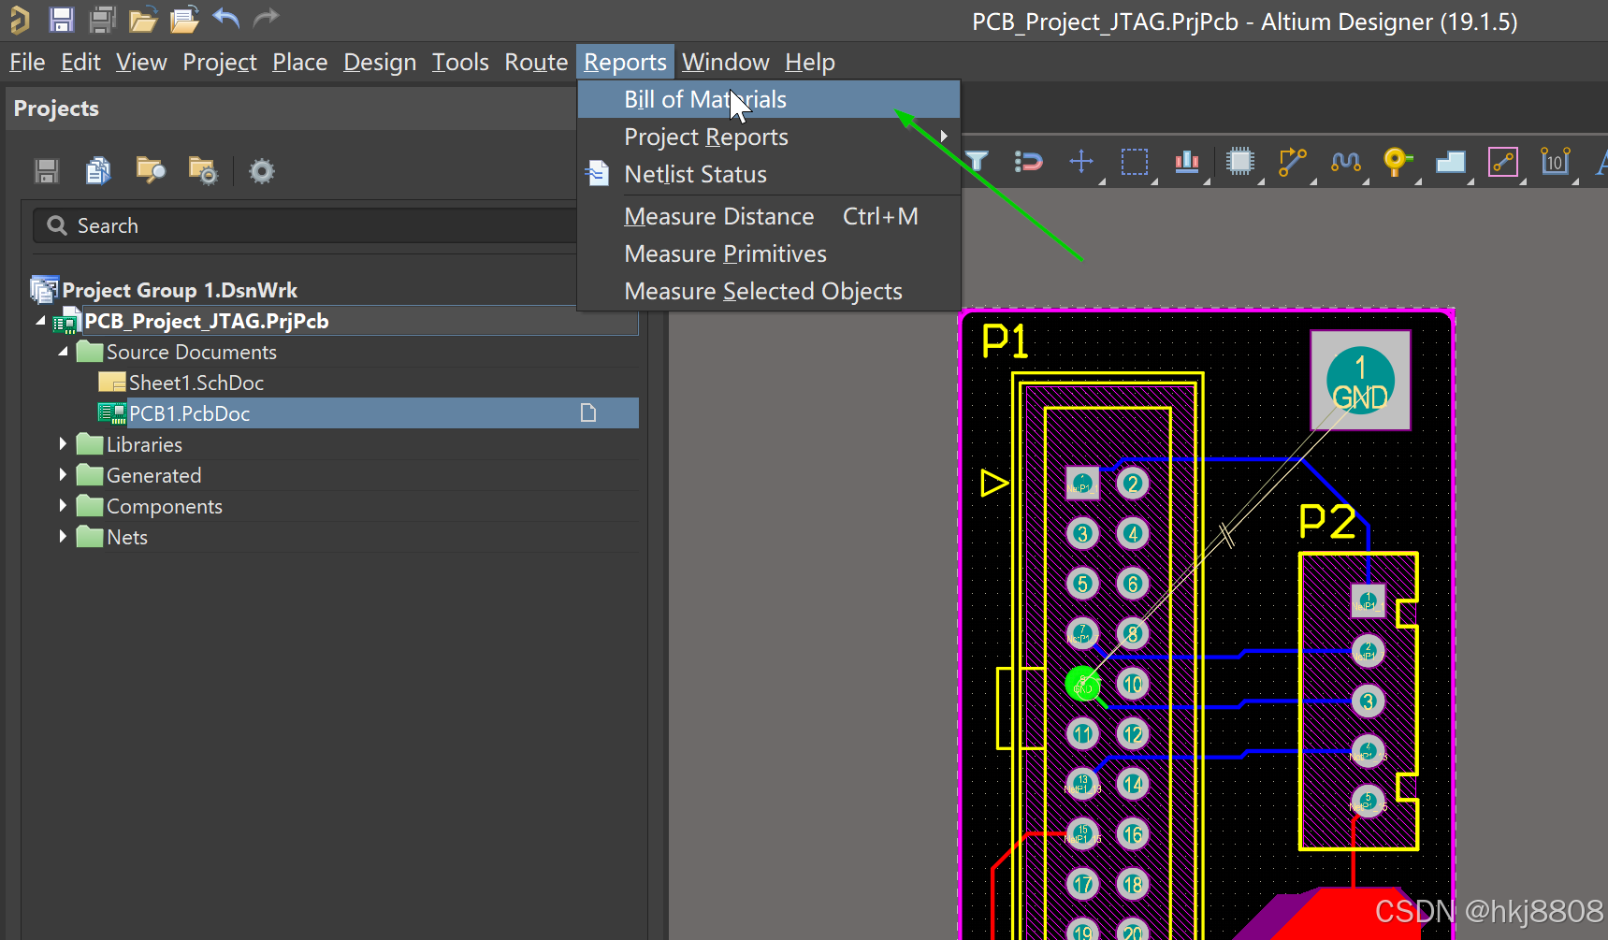Open the View menu
Viewport: 1608px width, 940px height.
(141, 63)
